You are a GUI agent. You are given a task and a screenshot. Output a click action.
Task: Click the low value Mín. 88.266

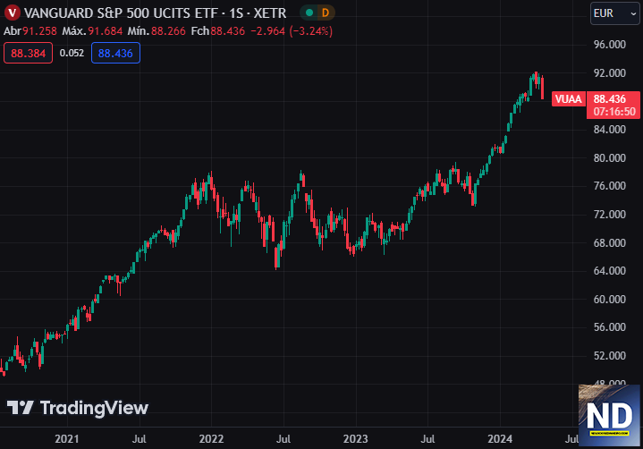tap(157, 31)
